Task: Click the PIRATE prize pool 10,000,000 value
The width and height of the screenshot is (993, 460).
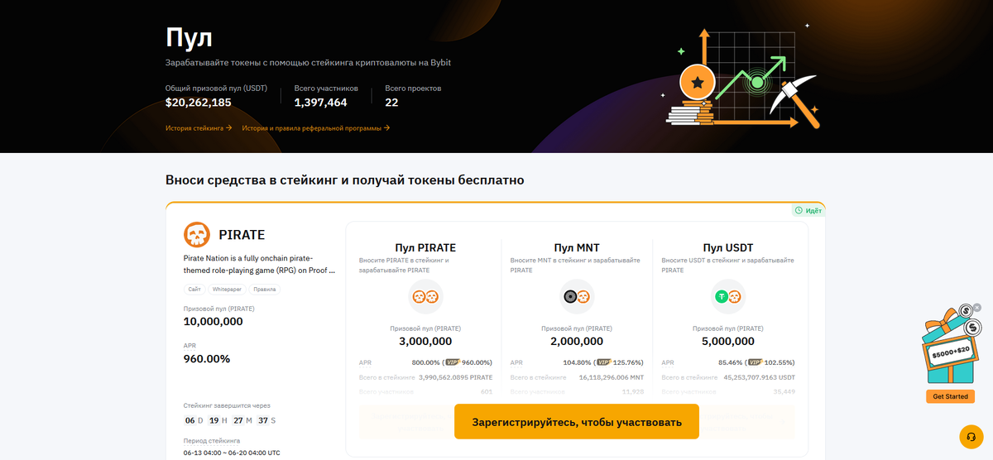Action: pyautogui.click(x=213, y=321)
